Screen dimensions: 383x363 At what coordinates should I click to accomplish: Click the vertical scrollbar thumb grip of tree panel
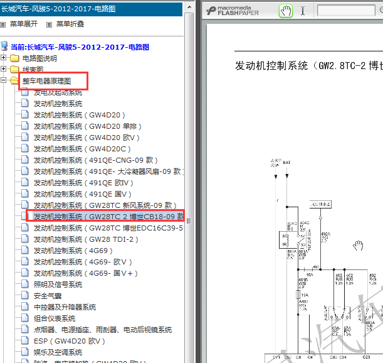189,221
